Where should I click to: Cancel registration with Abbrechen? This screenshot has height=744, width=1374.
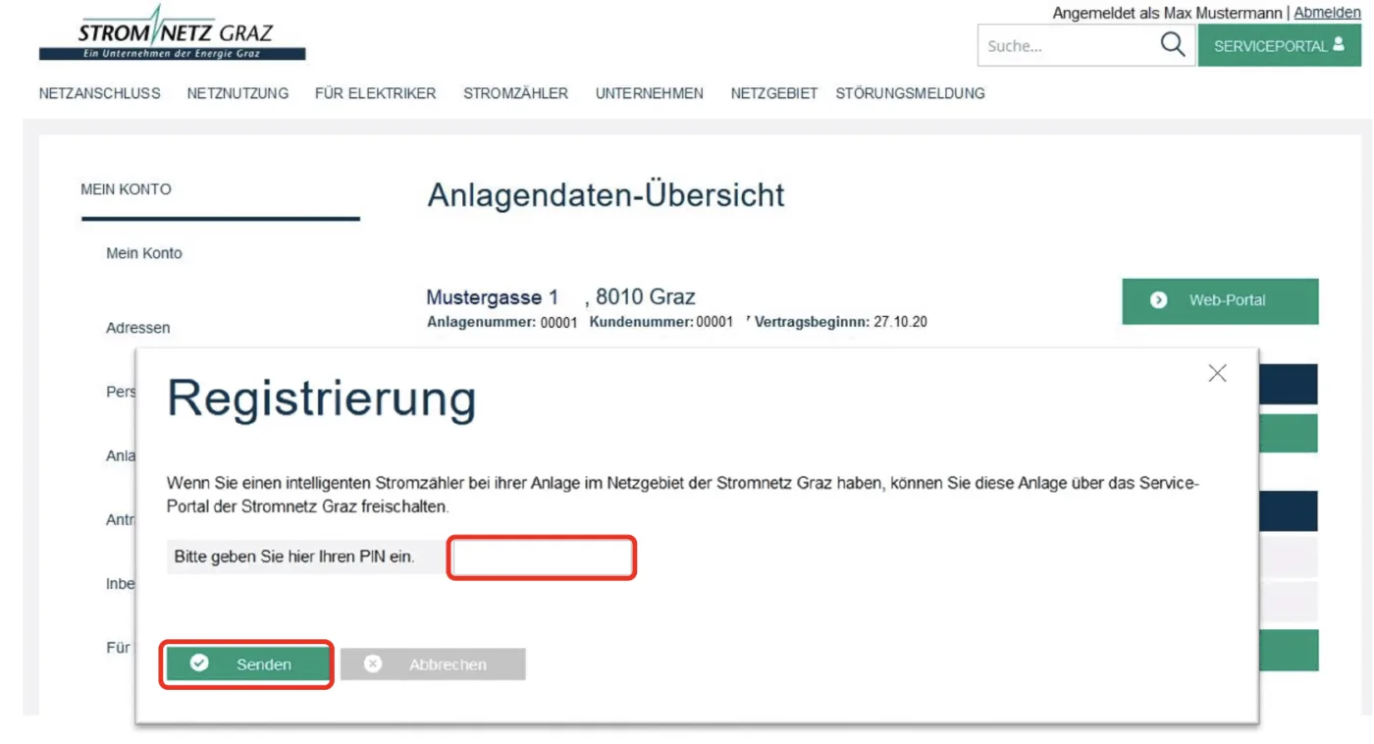[x=433, y=664]
